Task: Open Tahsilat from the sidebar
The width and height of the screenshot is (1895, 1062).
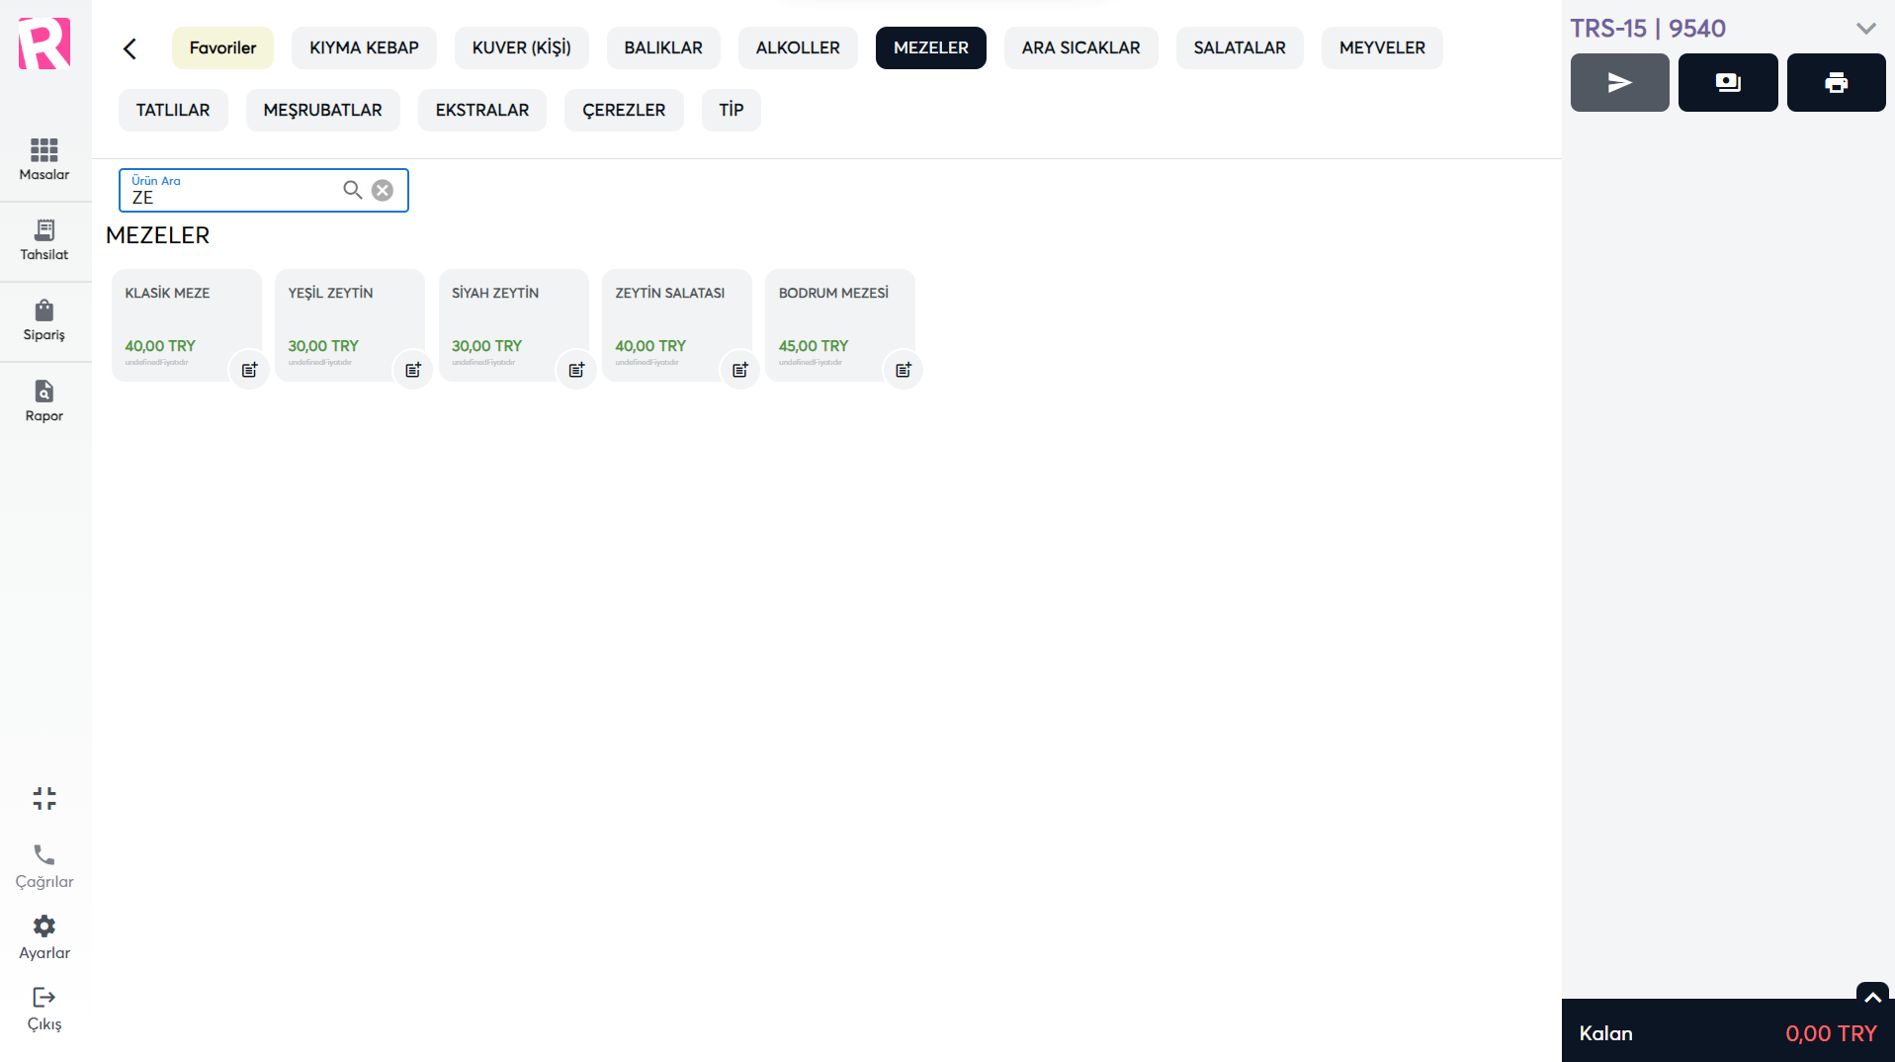Action: [x=44, y=240]
